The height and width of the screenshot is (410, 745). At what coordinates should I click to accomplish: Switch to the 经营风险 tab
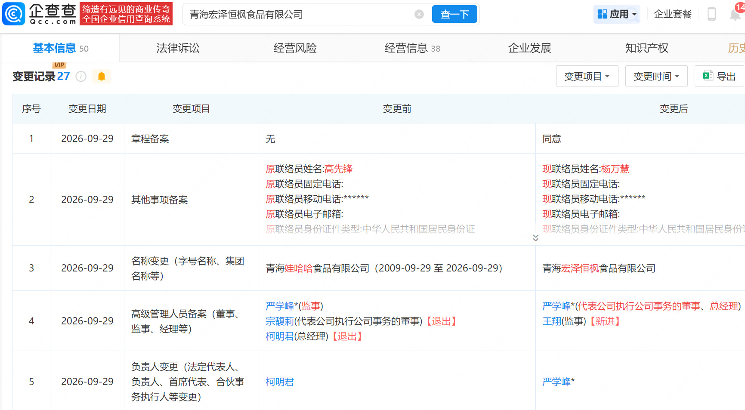[x=295, y=48]
